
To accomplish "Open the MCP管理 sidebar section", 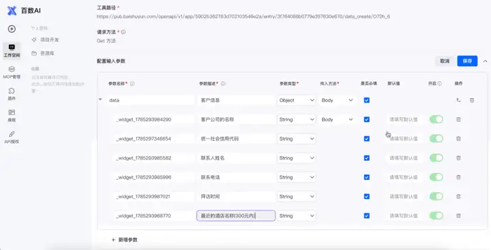I will tap(12, 72).
